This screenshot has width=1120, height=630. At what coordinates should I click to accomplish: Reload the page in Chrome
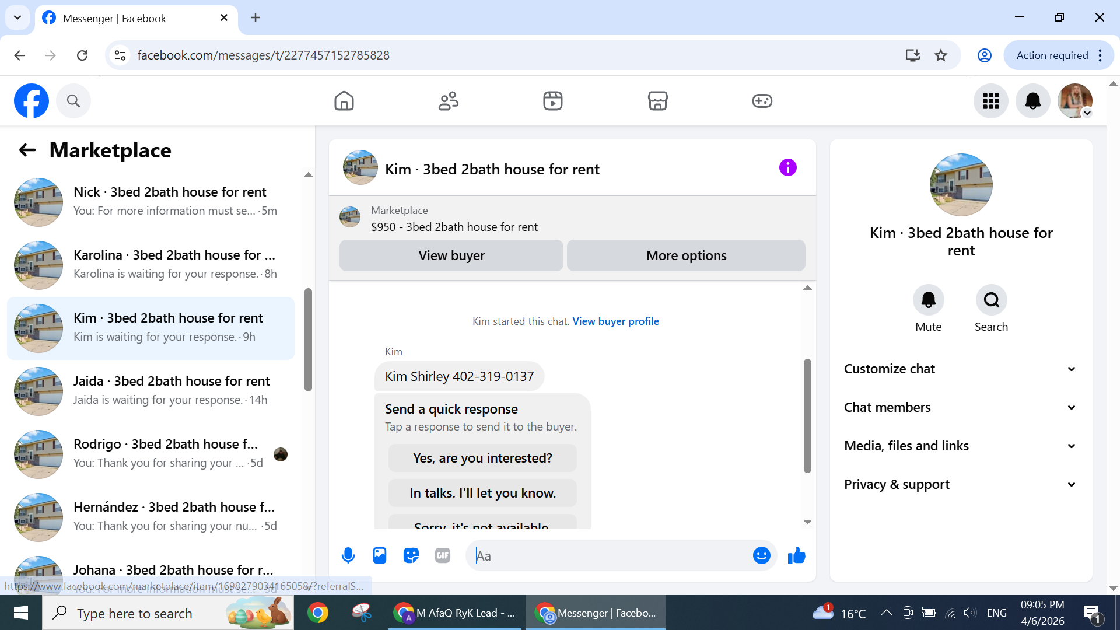(x=82, y=55)
